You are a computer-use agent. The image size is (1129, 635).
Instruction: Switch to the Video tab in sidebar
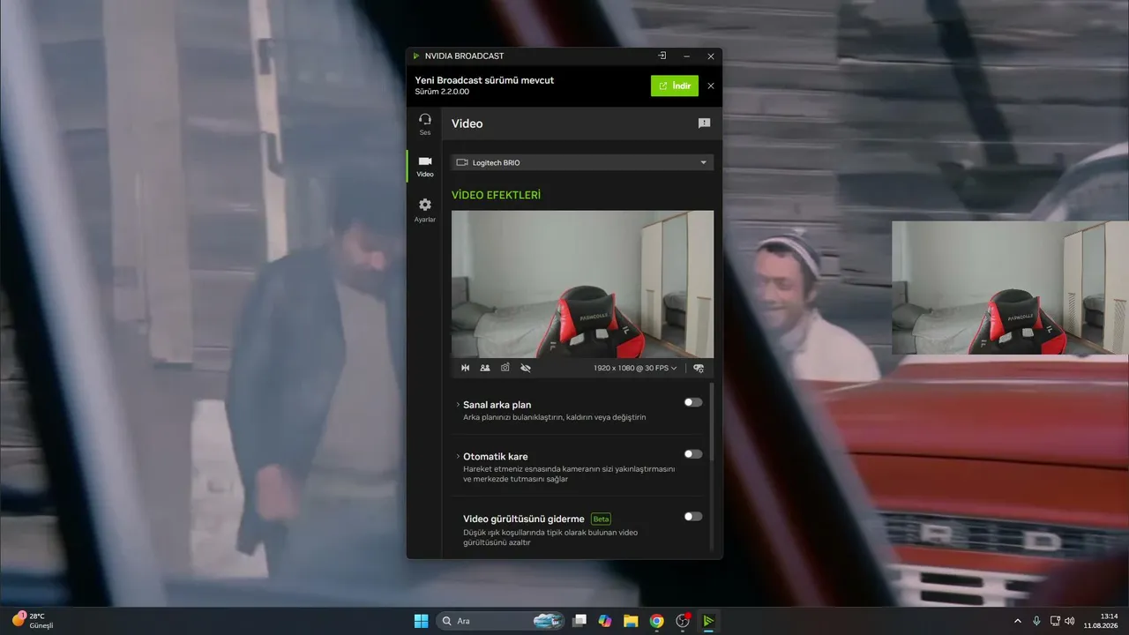pyautogui.click(x=425, y=166)
